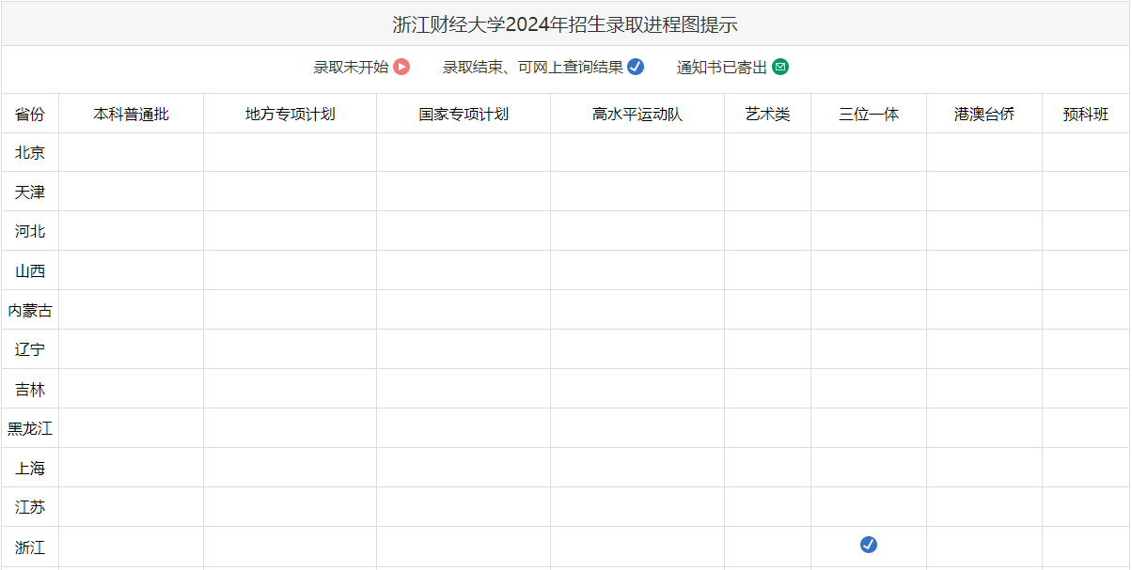Image resolution: width=1132 pixels, height=570 pixels.
Task: Click the 上海 province row label
Action: point(30,468)
